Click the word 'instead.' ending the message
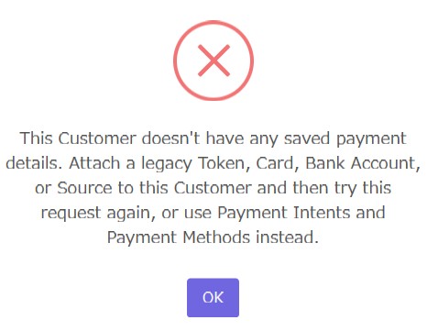 [287, 237]
